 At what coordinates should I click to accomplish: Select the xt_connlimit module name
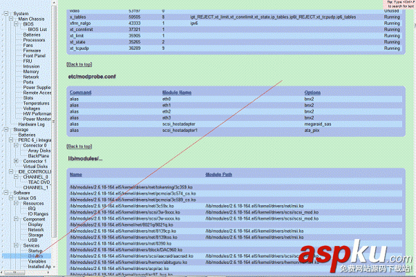[81, 30]
